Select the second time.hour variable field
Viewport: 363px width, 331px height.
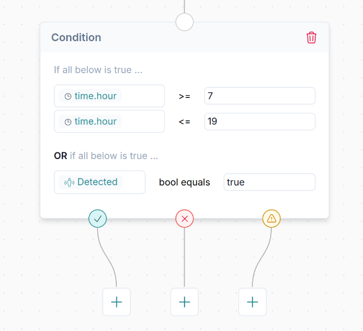click(x=109, y=121)
